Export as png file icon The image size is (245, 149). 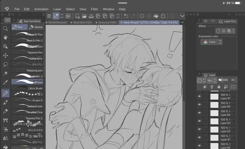(105, 16)
